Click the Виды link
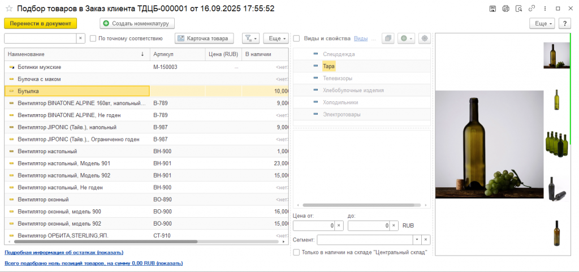Viewport: 579px width, 272px height. pos(361,38)
